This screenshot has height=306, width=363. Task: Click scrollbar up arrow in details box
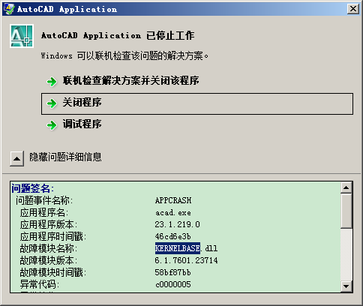click(x=346, y=187)
